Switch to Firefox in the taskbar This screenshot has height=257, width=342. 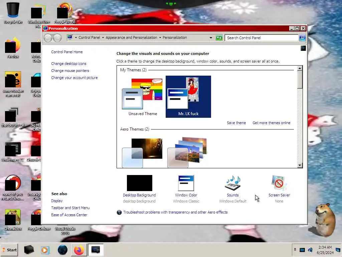pyautogui.click(x=79, y=250)
